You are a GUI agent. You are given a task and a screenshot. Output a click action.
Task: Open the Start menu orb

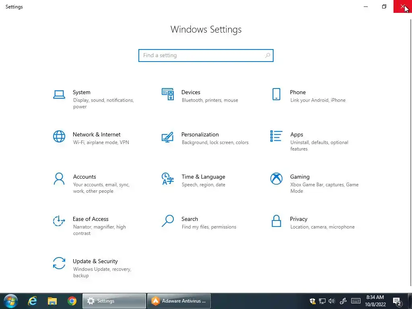click(11, 301)
